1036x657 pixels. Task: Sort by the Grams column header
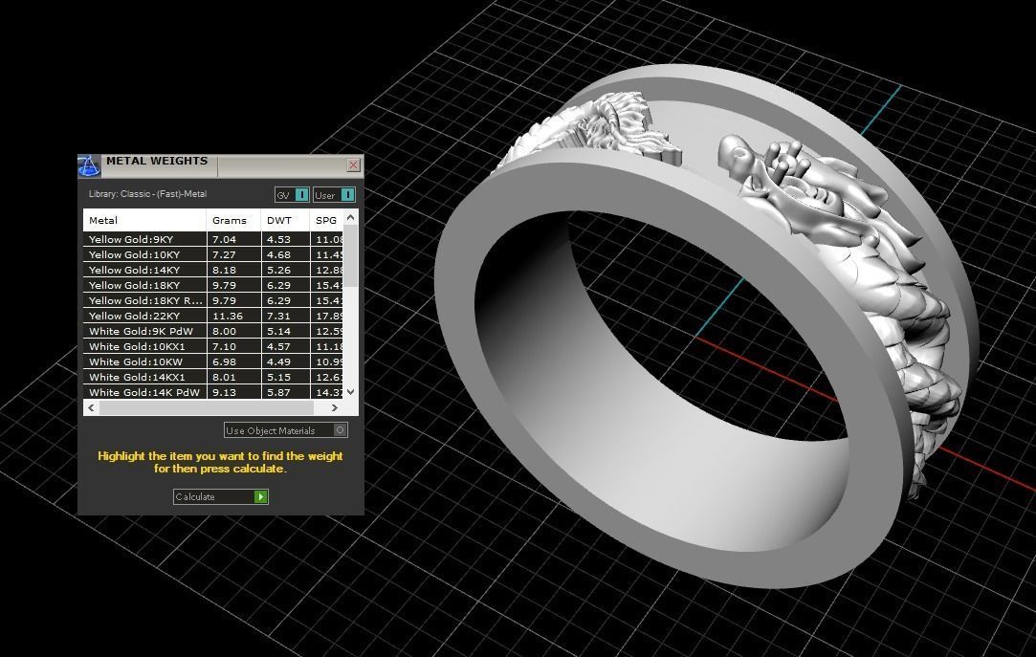coord(233,221)
